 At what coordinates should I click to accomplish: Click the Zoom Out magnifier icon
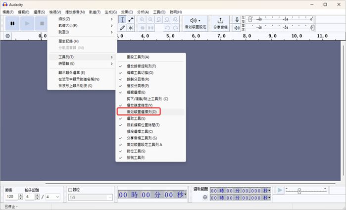150,20
